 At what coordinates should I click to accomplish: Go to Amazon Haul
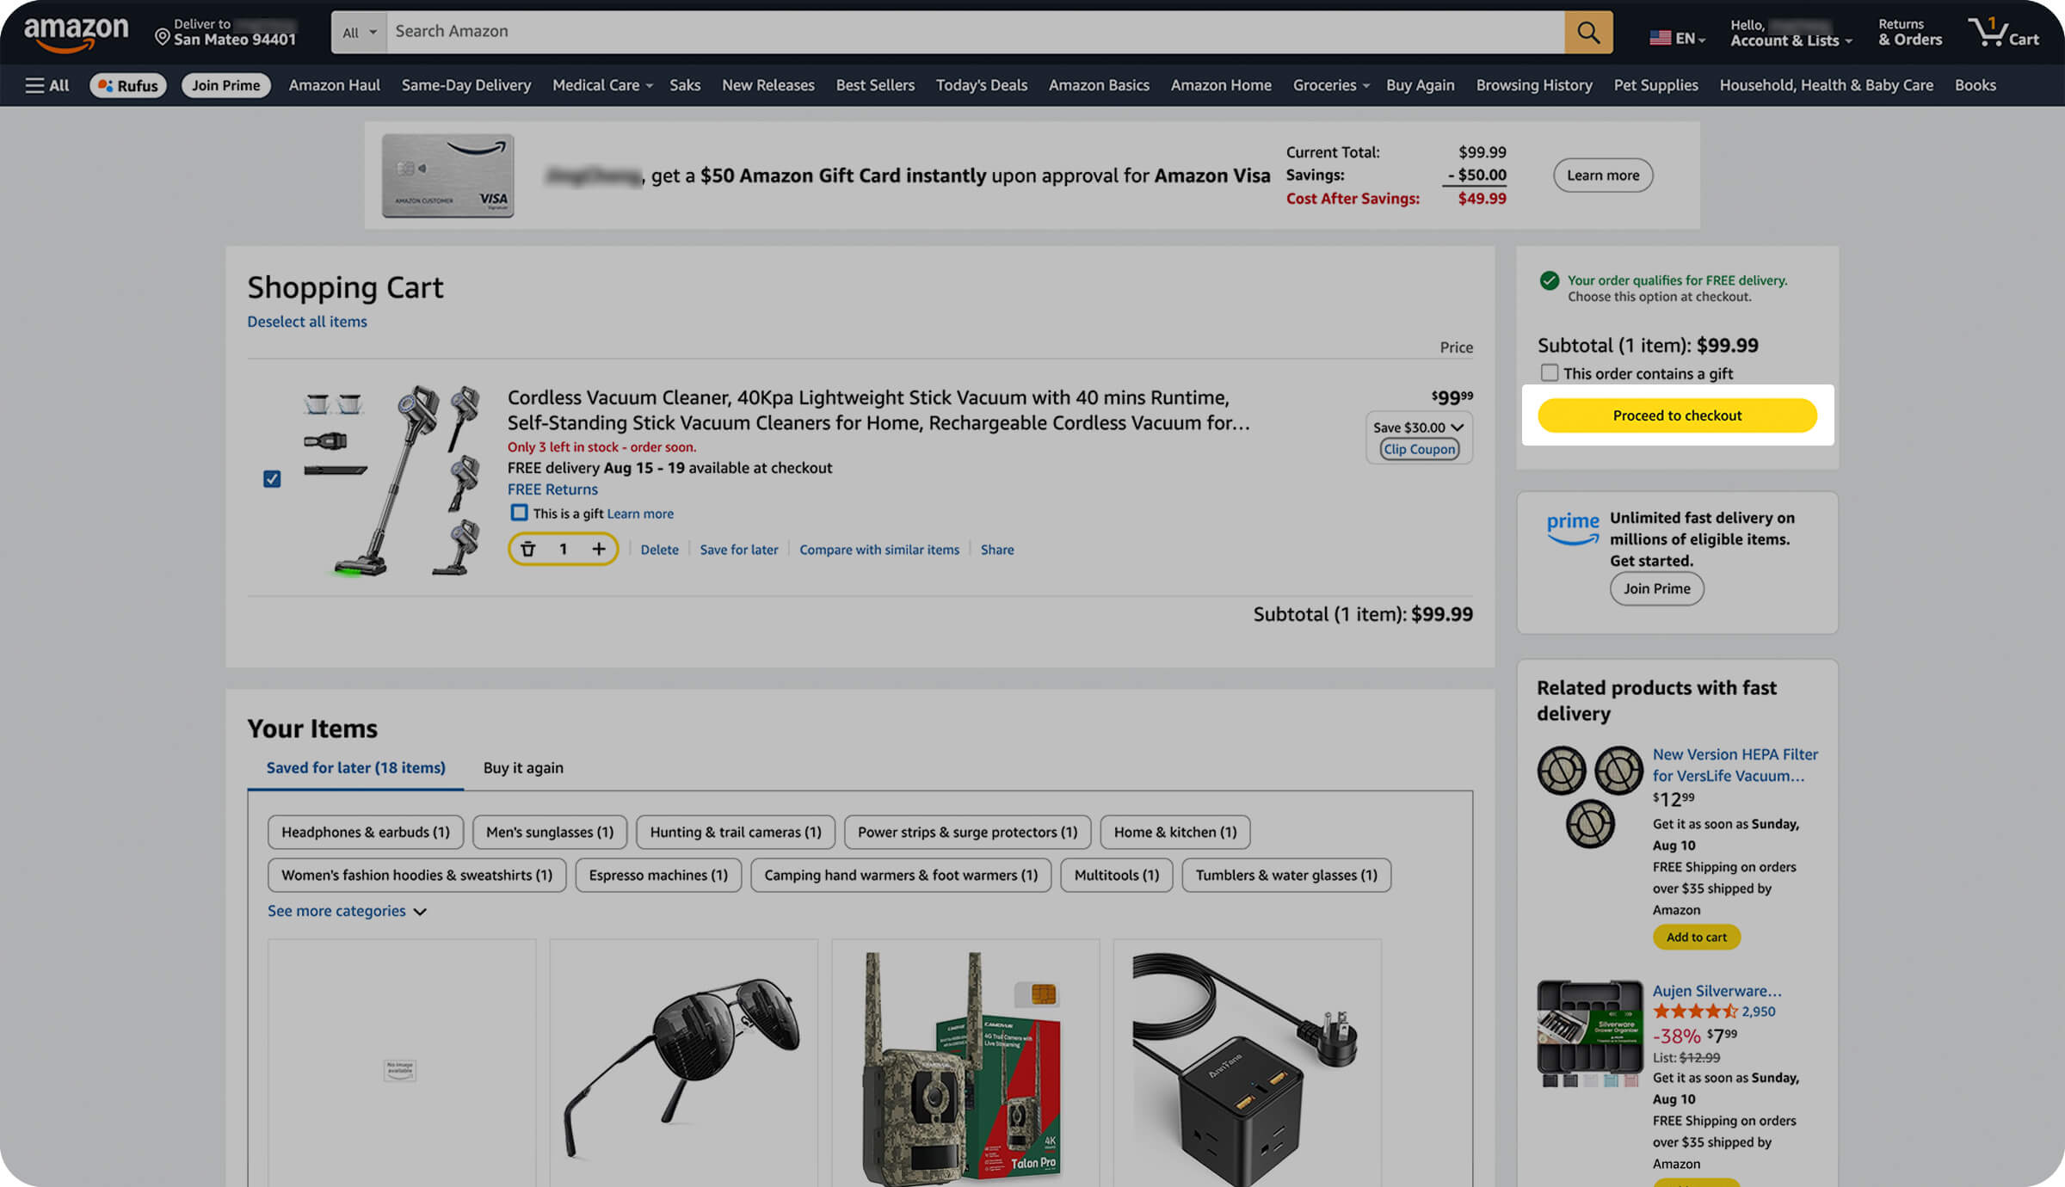coord(334,85)
